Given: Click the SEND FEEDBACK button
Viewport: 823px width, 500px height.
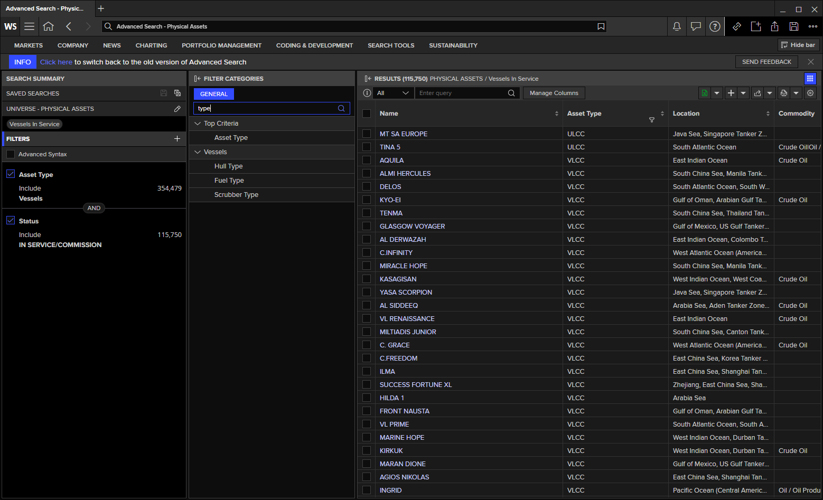Looking at the screenshot, I should pyautogui.click(x=766, y=62).
